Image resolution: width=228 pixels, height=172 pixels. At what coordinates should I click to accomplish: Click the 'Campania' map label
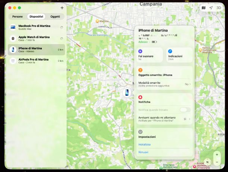coord(151,4)
